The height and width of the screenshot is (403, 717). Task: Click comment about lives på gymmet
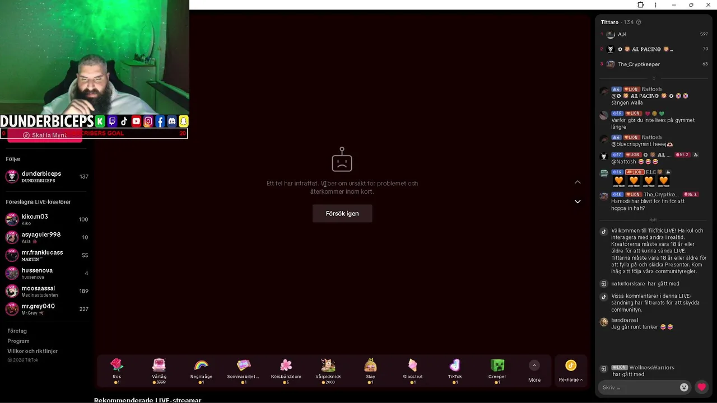[654, 120]
